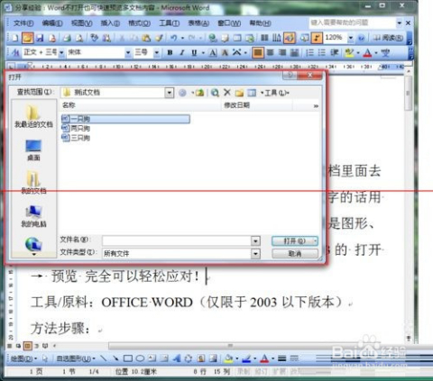
Task: Open the 文件类型 dropdown showing 所有文件
Action: pos(255,254)
